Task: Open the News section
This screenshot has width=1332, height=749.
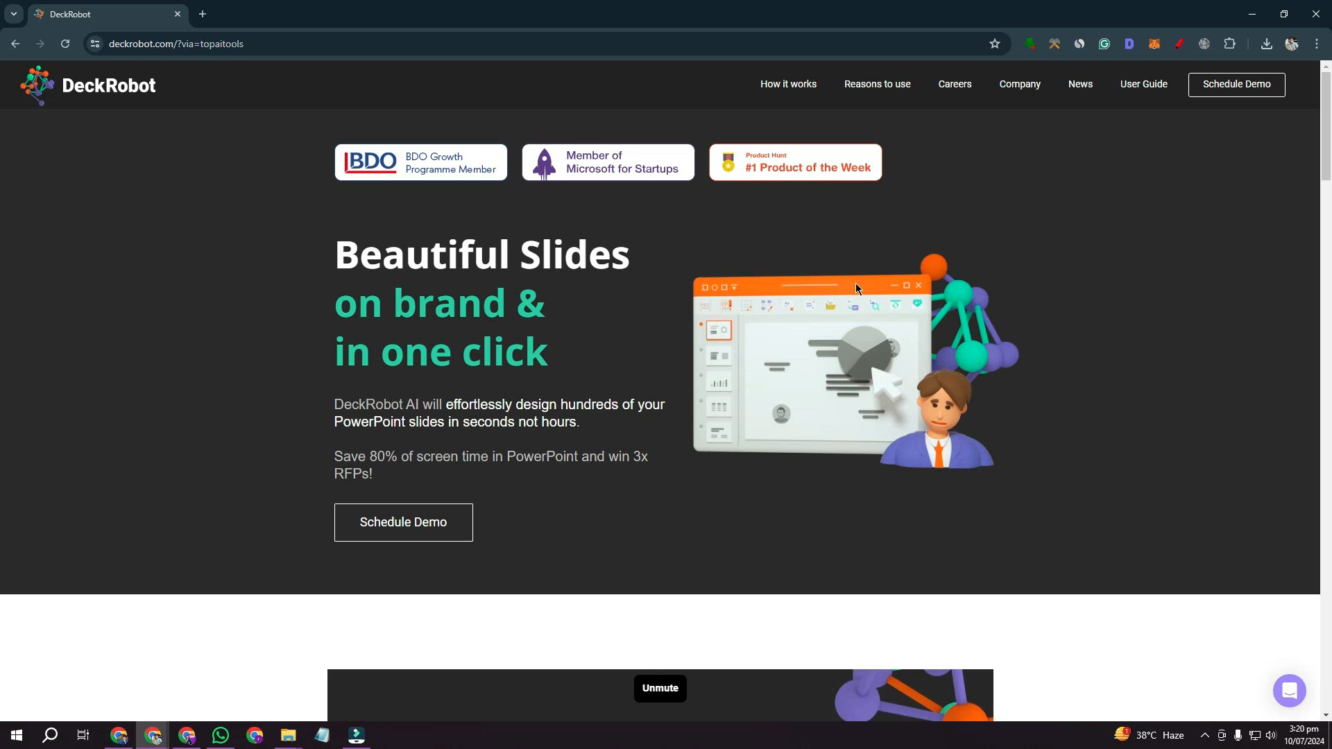Action: click(x=1080, y=84)
